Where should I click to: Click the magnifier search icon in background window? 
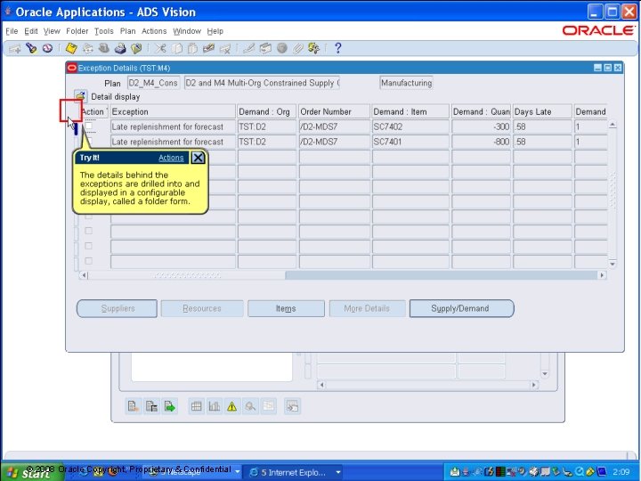[250, 406]
